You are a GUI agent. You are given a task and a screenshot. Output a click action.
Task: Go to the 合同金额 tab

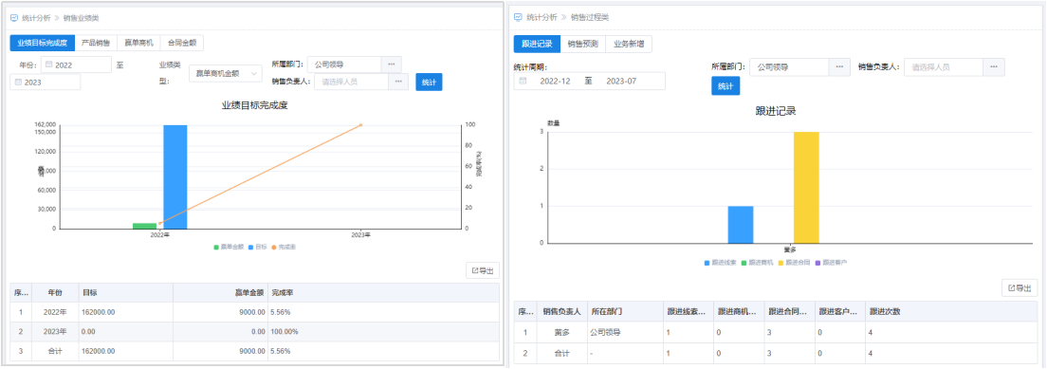tap(182, 43)
